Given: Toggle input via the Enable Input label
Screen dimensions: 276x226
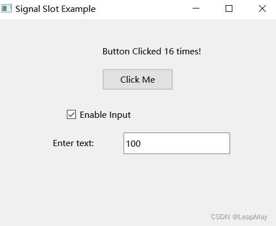Looking at the screenshot, I should click(105, 115).
